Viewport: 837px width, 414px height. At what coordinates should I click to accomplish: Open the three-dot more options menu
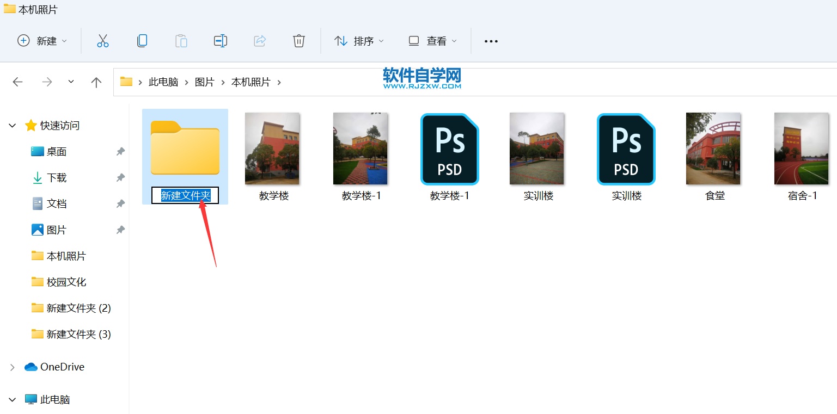[x=491, y=41]
